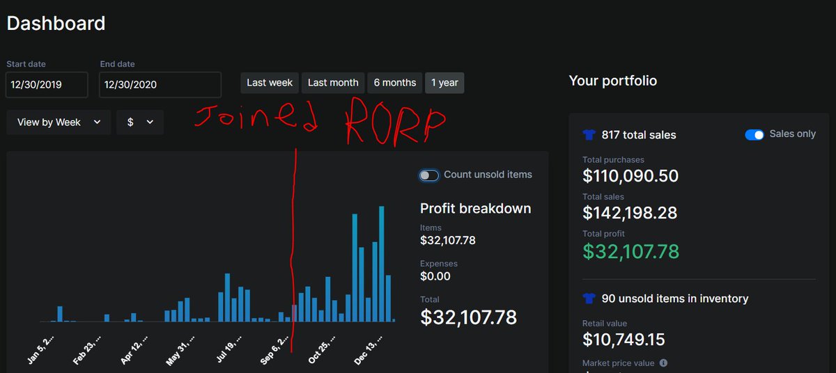Select the Last month range button
This screenshot has height=373, width=836.
(333, 83)
